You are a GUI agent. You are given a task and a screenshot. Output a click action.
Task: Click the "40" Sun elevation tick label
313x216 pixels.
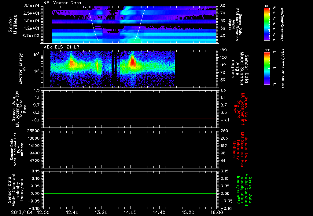click(223, 36)
